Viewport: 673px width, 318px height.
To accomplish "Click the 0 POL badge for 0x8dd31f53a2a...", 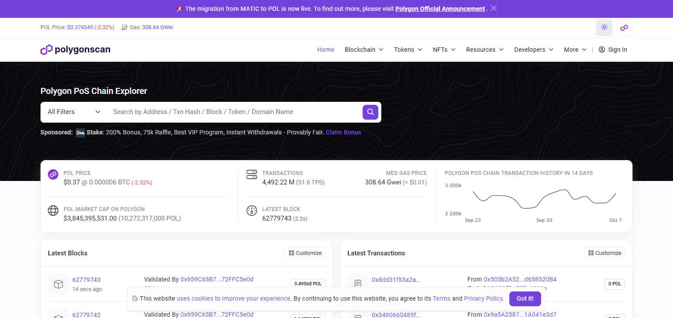I will [615, 284].
